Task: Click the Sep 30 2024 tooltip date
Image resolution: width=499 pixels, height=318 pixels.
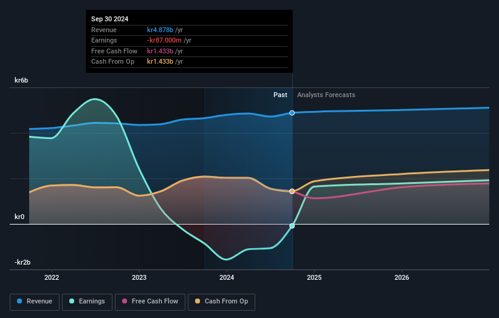Action: [110, 19]
